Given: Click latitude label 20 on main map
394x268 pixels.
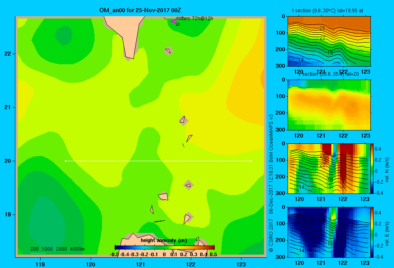Looking at the screenshot, I should click(x=8, y=161).
